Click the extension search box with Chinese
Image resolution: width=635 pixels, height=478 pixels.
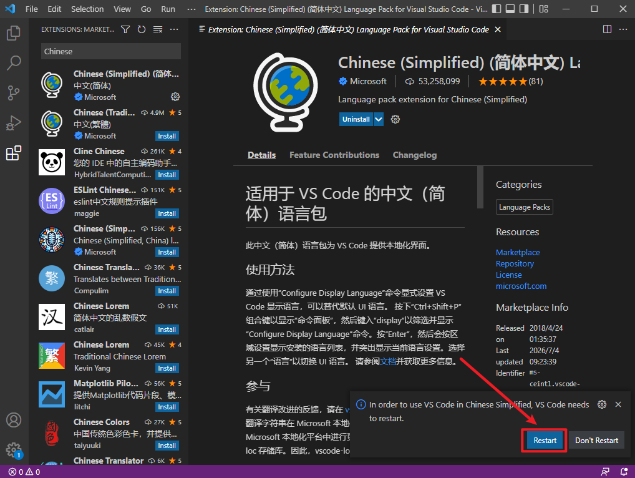pyautogui.click(x=111, y=51)
